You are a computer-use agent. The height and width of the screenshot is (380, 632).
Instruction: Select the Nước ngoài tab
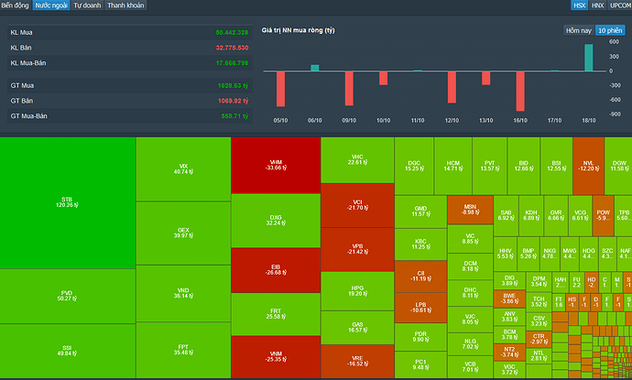pyautogui.click(x=50, y=5)
